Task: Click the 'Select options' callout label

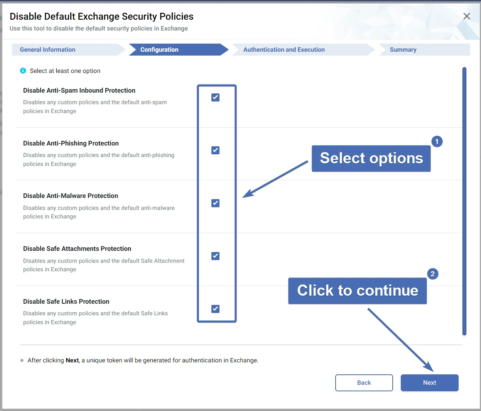Action: (x=371, y=159)
